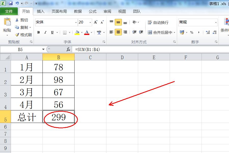Viewport: 229px width, 153px height.
Task: Click the increase indent icon
Action: coord(141,32)
